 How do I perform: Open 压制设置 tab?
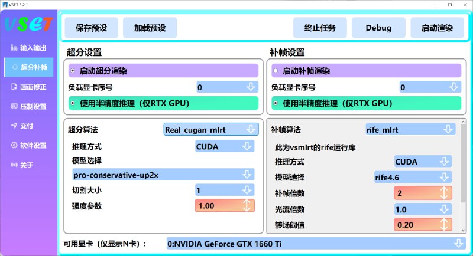[x=29, y=106]
